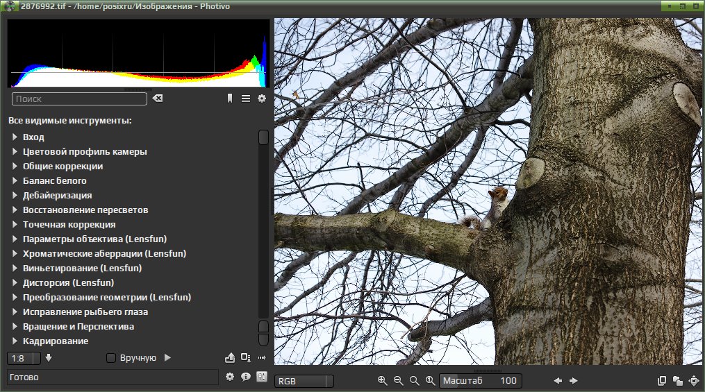Run the pipe with the play arrow
The image size is (705, 392).
[x=167, y=358]
